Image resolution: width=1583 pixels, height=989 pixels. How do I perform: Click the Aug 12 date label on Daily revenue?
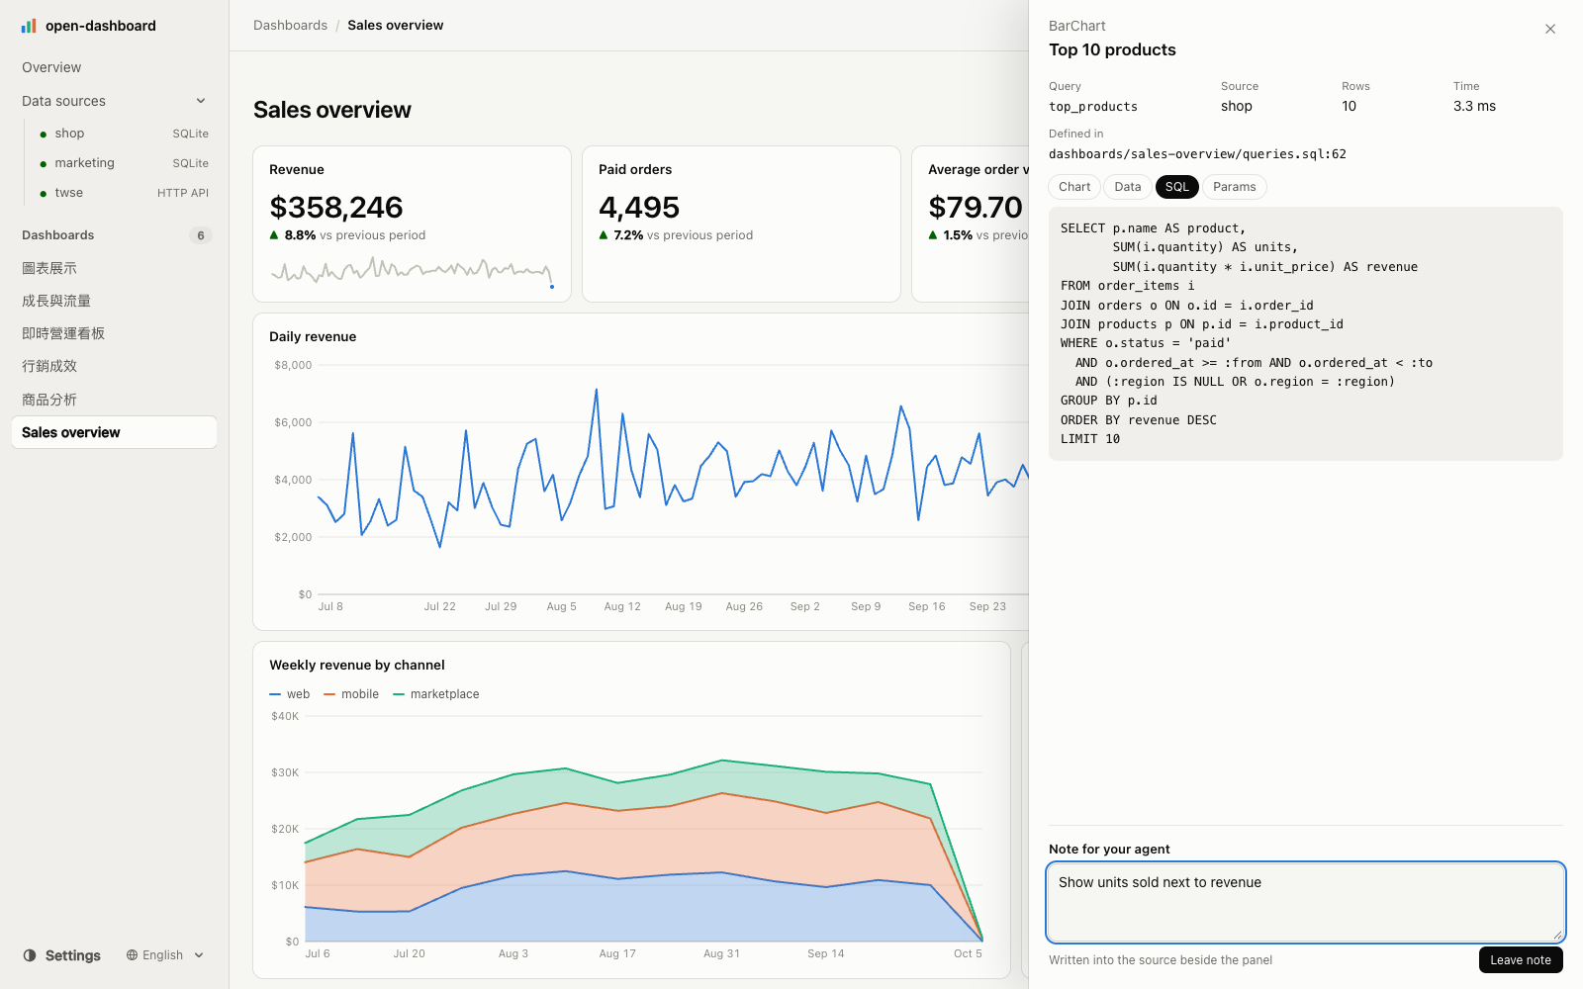point(622,606)
